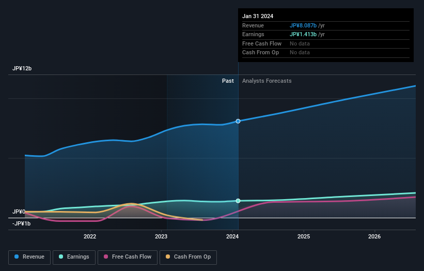Toggle the Revenue legend button
The image size is (424, 271).
(29, 257)
